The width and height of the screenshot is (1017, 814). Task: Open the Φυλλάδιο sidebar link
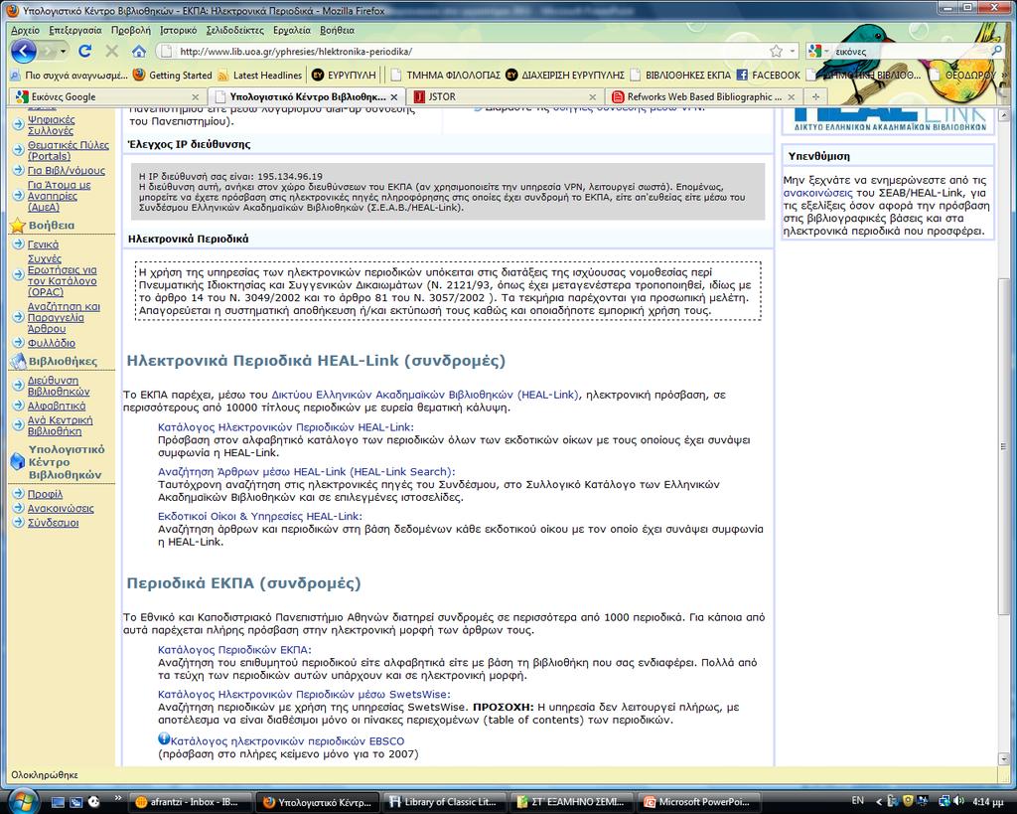coord(52,343)
